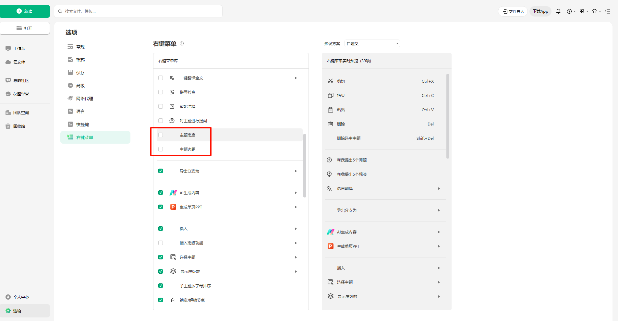618x321 pixels.
Task: Open the 保存 options section
Action: pyautogui.click(x=95, y=73)
